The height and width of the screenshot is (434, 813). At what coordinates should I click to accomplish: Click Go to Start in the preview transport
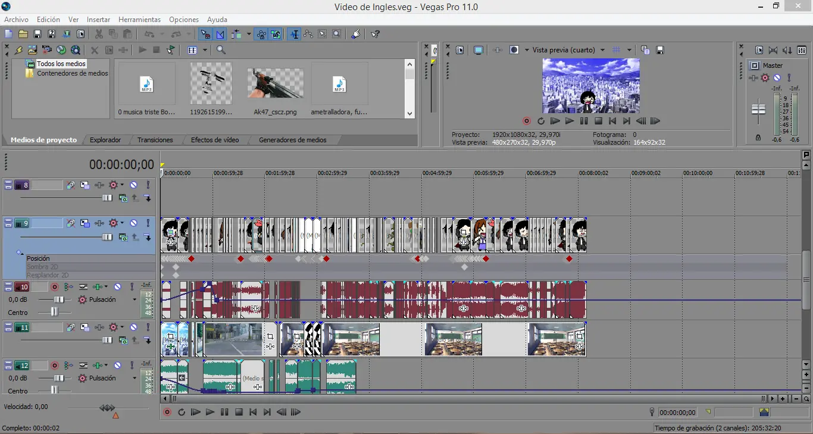(x=612, y=121)
